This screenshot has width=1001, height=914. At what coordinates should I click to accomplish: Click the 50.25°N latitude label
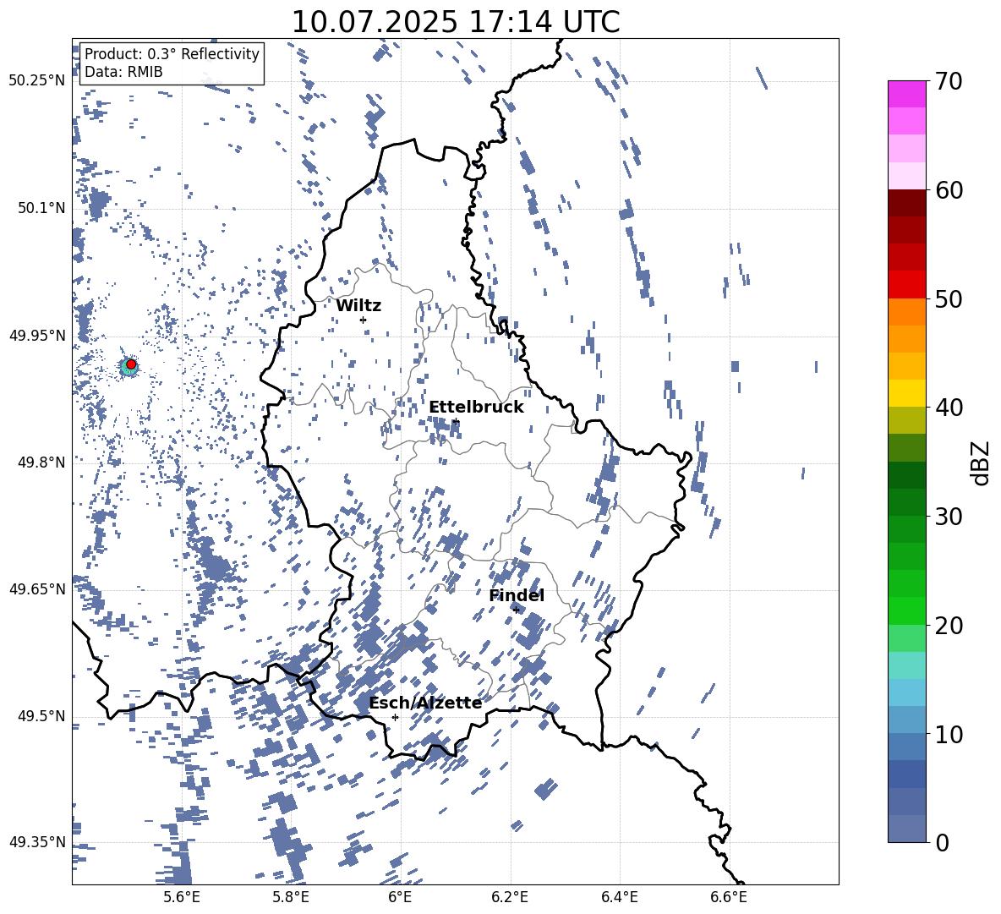pyautogui.click(x=37, y=81)
